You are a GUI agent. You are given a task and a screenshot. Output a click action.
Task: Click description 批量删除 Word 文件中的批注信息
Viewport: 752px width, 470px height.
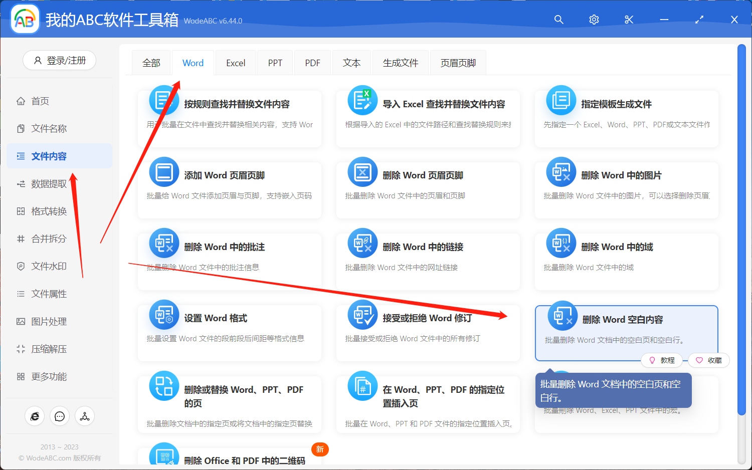(203, 268)
